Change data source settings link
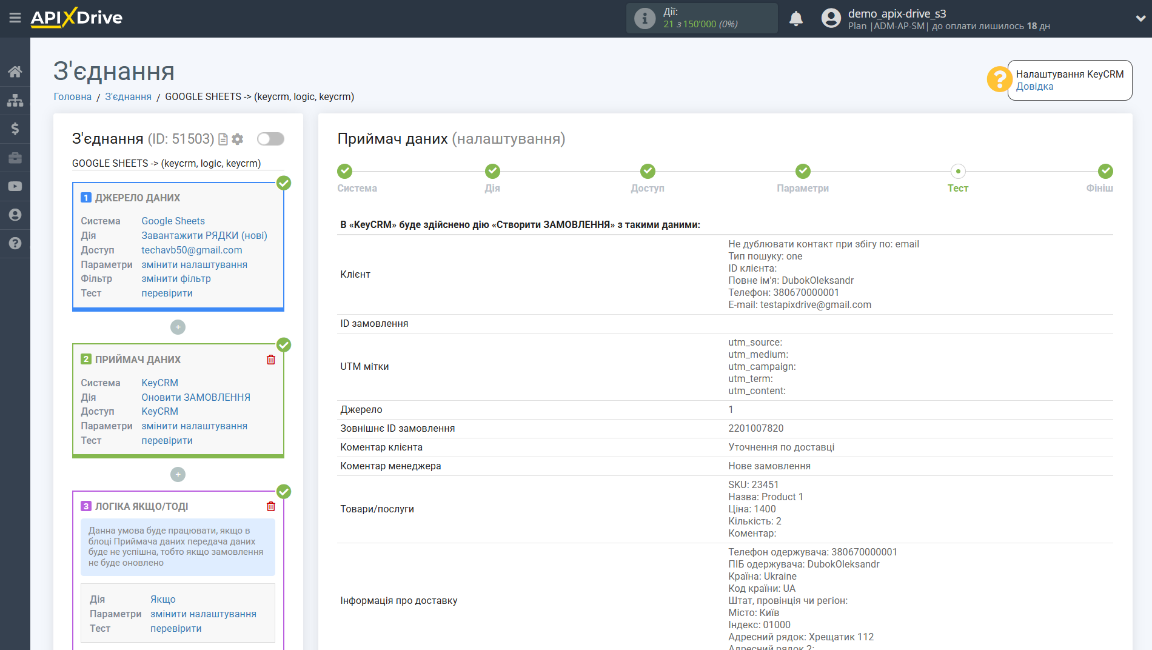 194,264
